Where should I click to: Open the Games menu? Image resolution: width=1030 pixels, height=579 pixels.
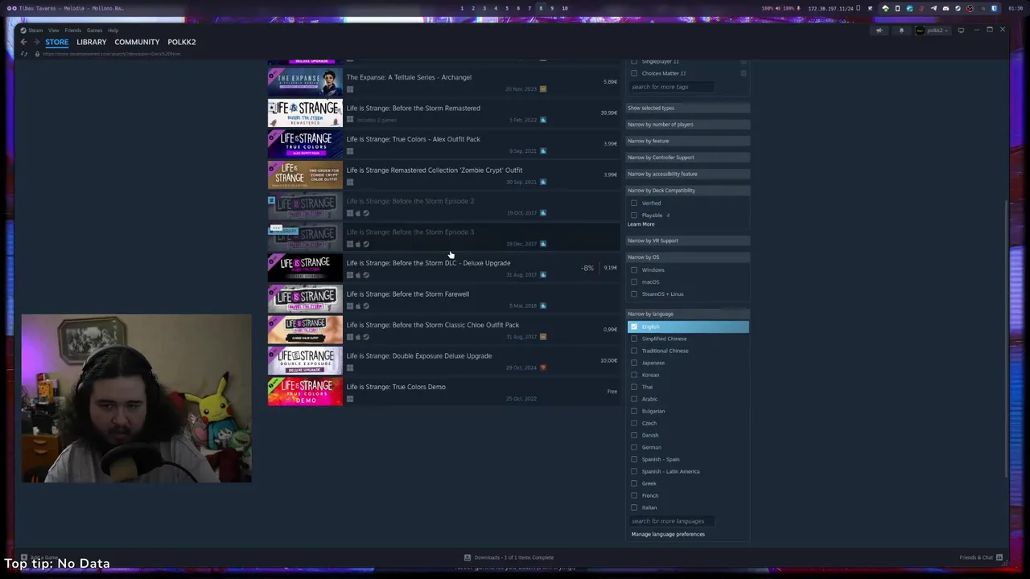(x=94, y=31)
